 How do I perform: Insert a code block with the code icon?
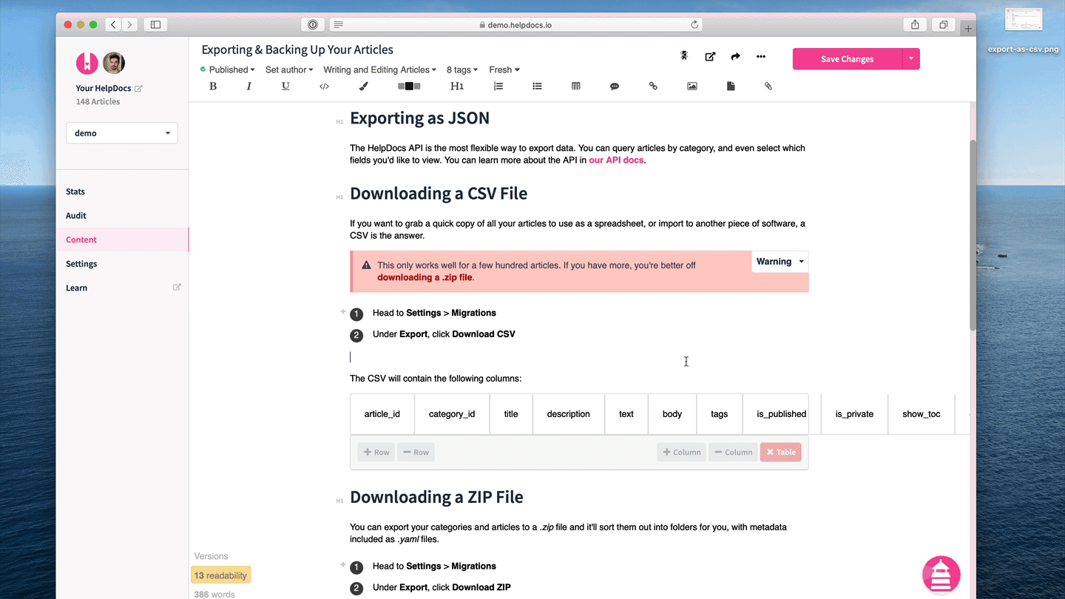(x=324, y=87)
